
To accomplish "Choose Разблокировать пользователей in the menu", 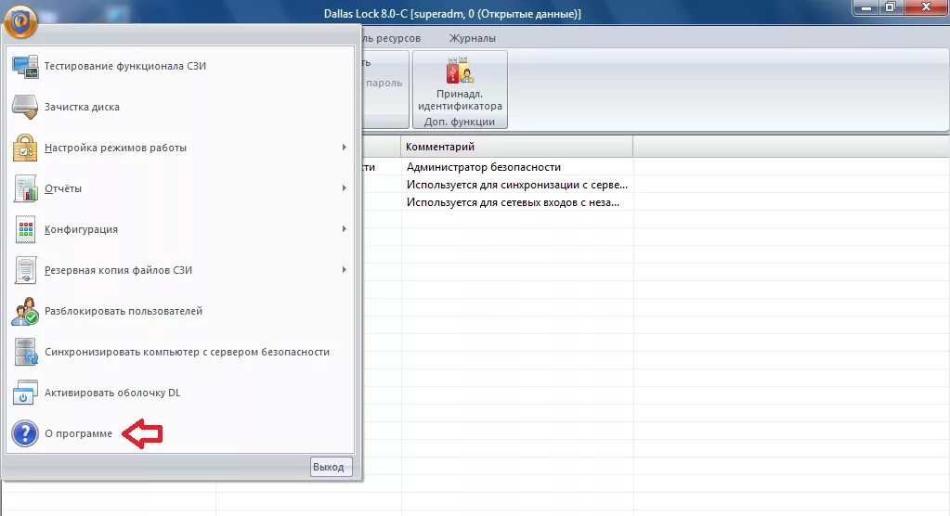I will (x=180, y=311).
